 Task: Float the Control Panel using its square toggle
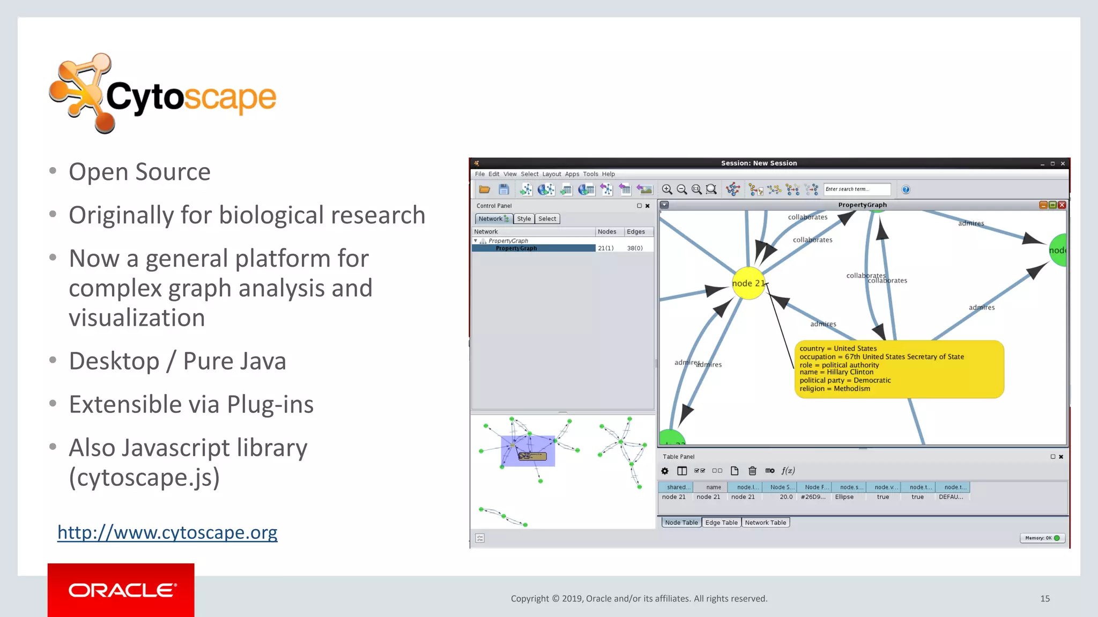pyautogui.click(x=639, y=206)
